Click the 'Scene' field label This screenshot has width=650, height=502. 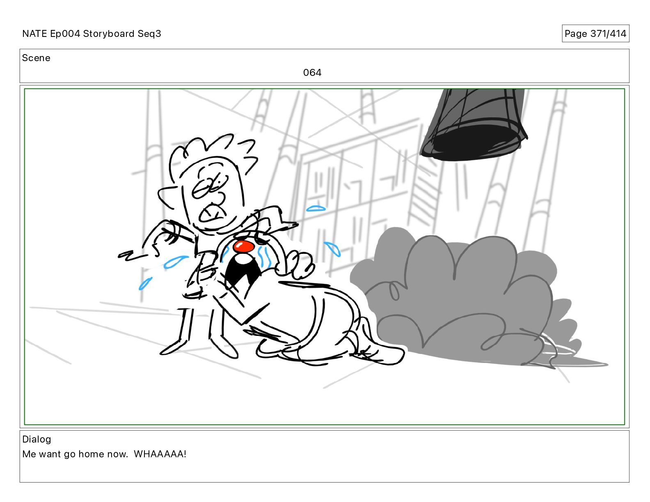pos(36,58)
